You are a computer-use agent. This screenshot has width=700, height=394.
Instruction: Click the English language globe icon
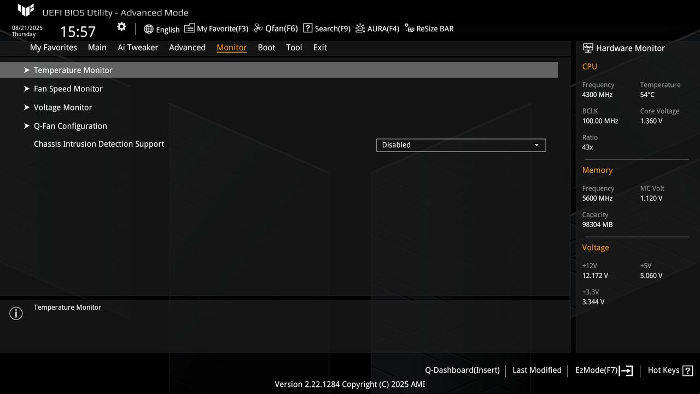[149, 28]
